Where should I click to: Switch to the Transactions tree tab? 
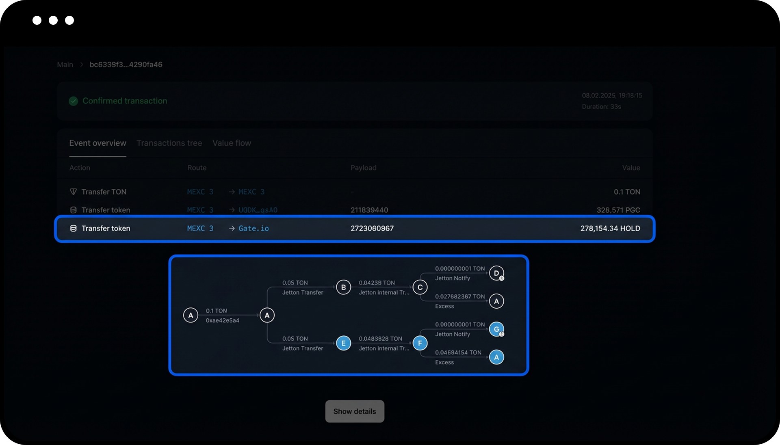(169, 143)
